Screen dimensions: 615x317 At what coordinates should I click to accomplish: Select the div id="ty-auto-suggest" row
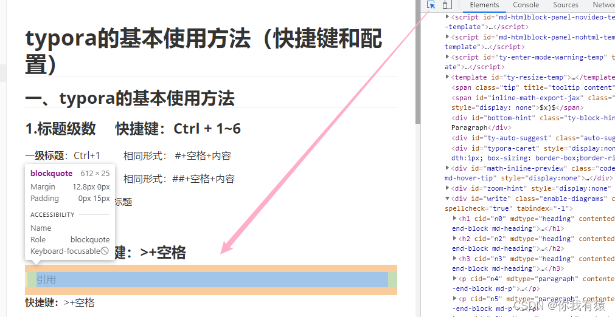(x=533, y=138)
